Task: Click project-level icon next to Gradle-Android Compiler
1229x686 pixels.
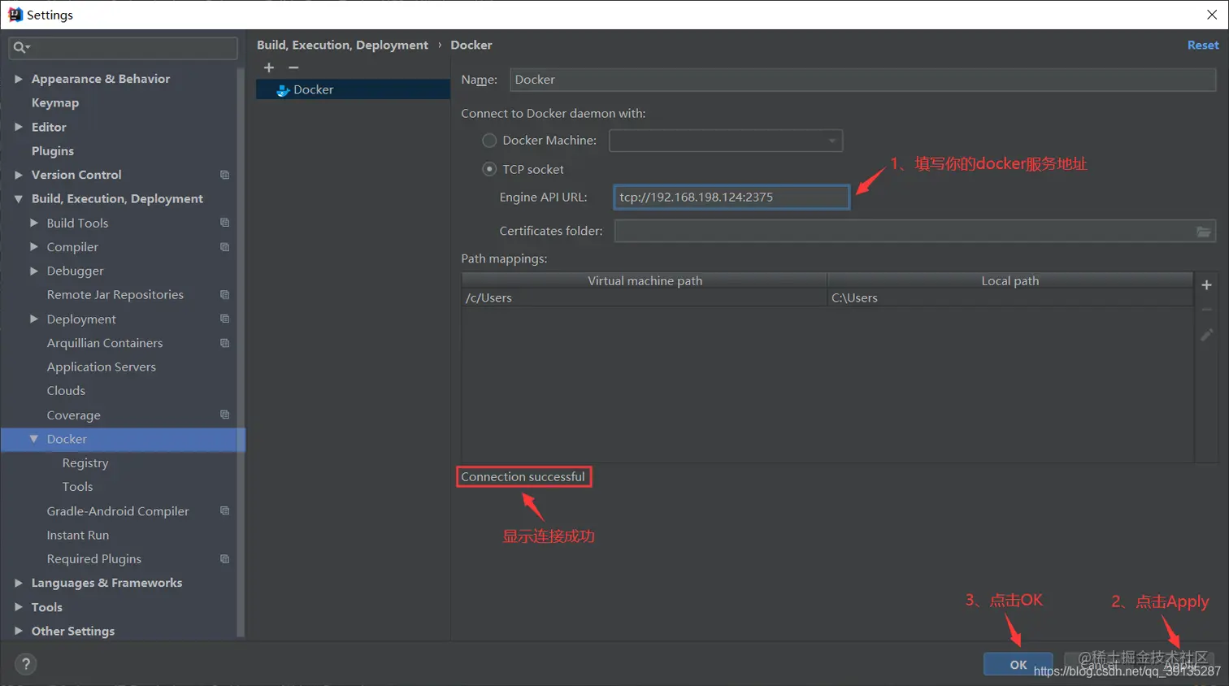Action: [224, 510]
